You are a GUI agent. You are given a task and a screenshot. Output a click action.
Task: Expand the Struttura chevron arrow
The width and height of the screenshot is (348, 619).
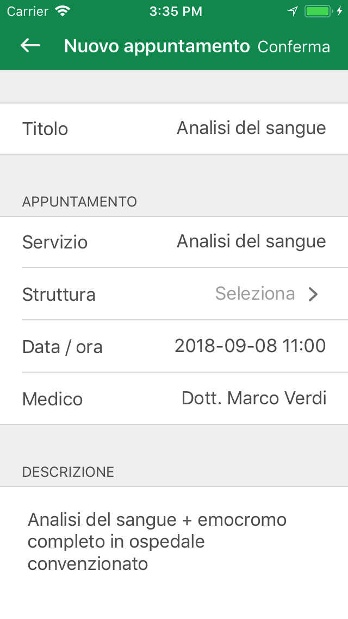point(313,294)
